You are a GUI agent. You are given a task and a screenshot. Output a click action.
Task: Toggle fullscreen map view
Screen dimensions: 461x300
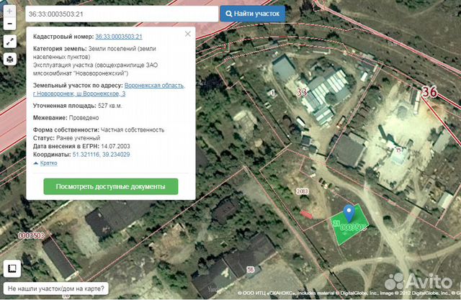pyautogui.click(x=9, y=42)
